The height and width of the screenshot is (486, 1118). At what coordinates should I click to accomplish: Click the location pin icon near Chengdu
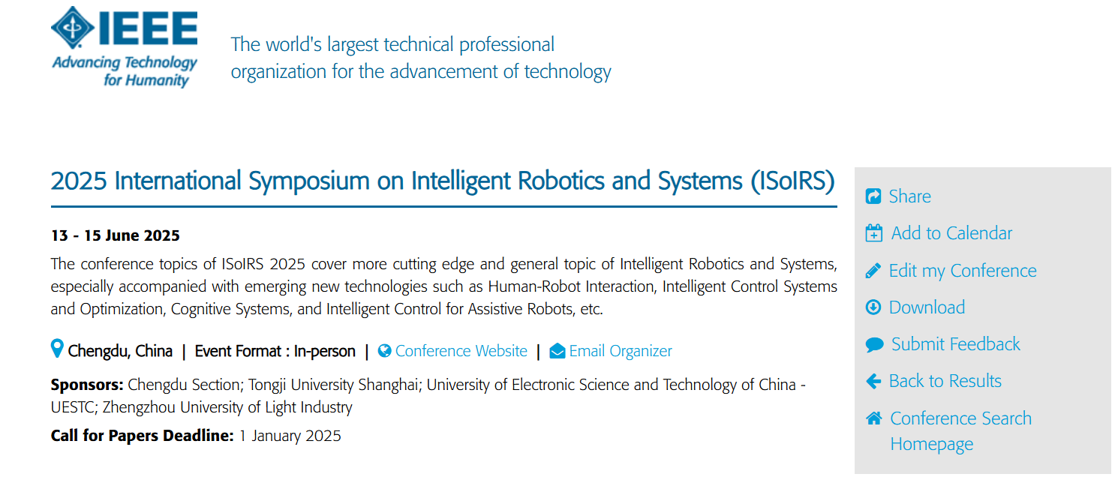[x=57, y=349]
